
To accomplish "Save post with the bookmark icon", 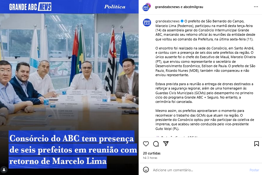I will tap(256, 144).
